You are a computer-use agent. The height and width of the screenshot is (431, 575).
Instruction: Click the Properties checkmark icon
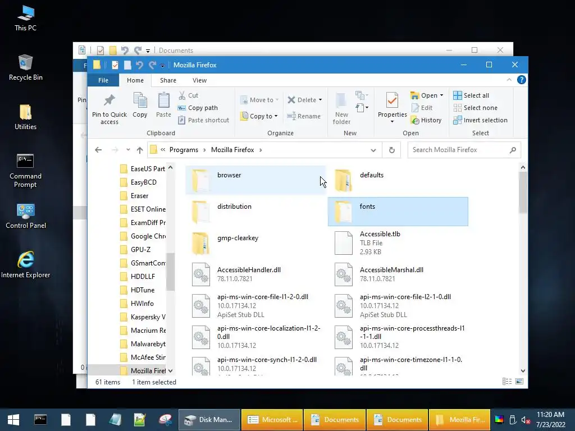click(x=392, y=100)
